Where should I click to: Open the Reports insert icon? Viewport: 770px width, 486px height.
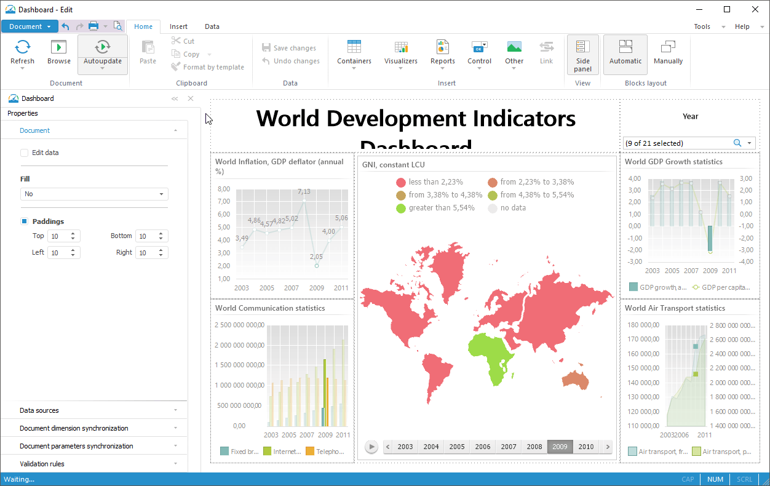click(442, 47)
